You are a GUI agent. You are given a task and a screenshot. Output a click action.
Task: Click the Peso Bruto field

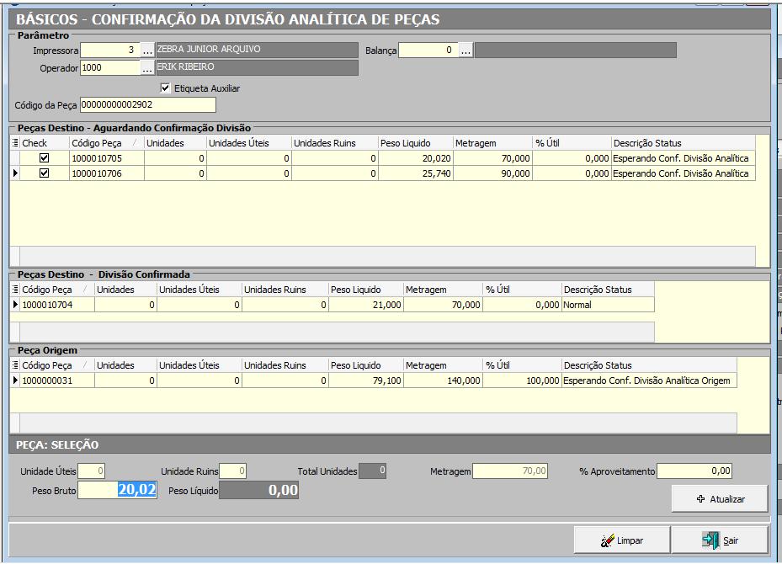(117, 490)
